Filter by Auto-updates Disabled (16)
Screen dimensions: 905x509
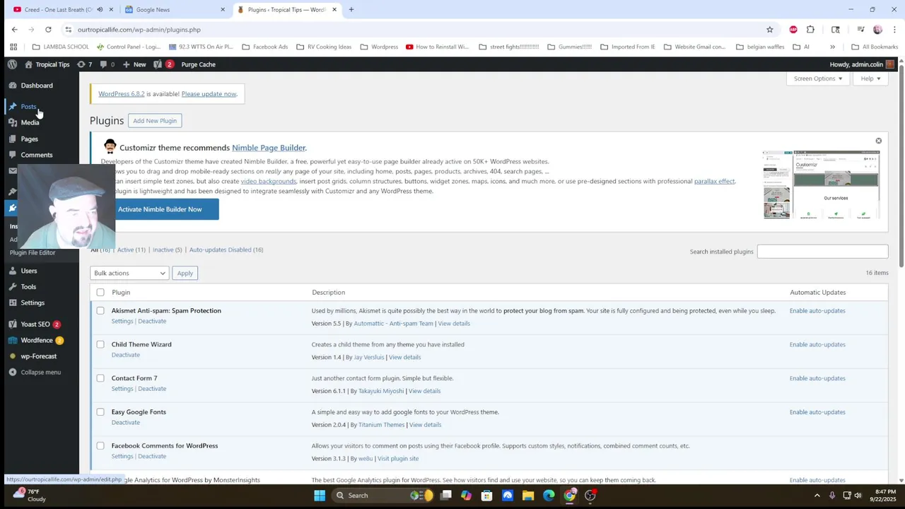(x=226, y=250)
